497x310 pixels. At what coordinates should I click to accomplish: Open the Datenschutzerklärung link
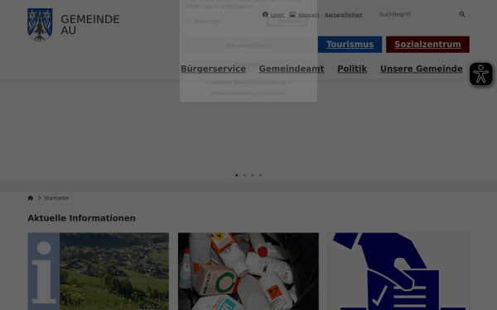pyautogui.click(x=235, y=93)
